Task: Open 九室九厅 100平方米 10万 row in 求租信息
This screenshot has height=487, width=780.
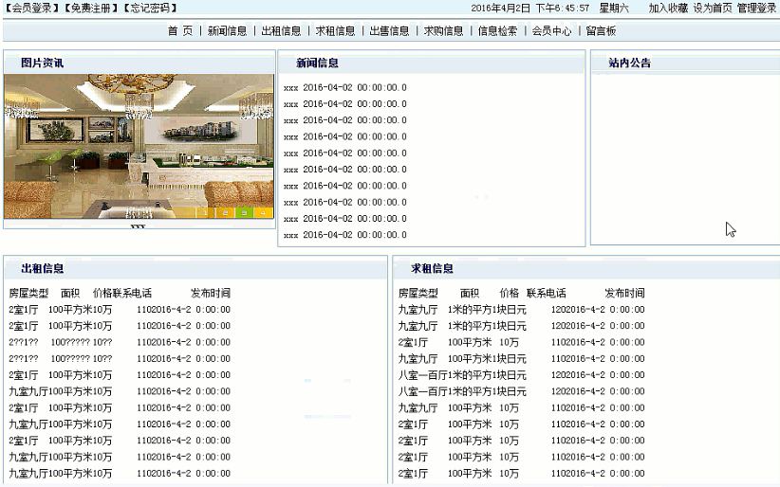Action: click(521, 408)
